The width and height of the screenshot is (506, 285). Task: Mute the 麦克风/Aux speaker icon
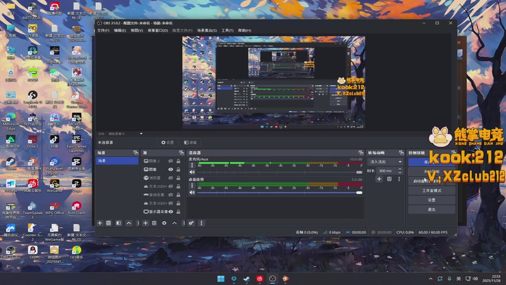192,172
